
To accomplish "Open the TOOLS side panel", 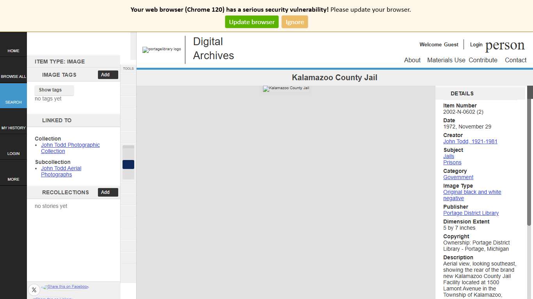I will click(x=128, y=69).
